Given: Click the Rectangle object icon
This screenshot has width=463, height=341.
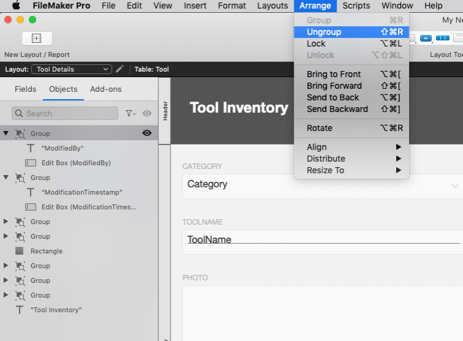Looking at the screenshot, I should (x=20, y=251).
